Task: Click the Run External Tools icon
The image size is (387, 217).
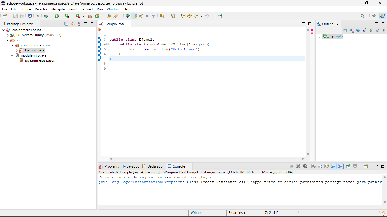Action: coord(78,16)
